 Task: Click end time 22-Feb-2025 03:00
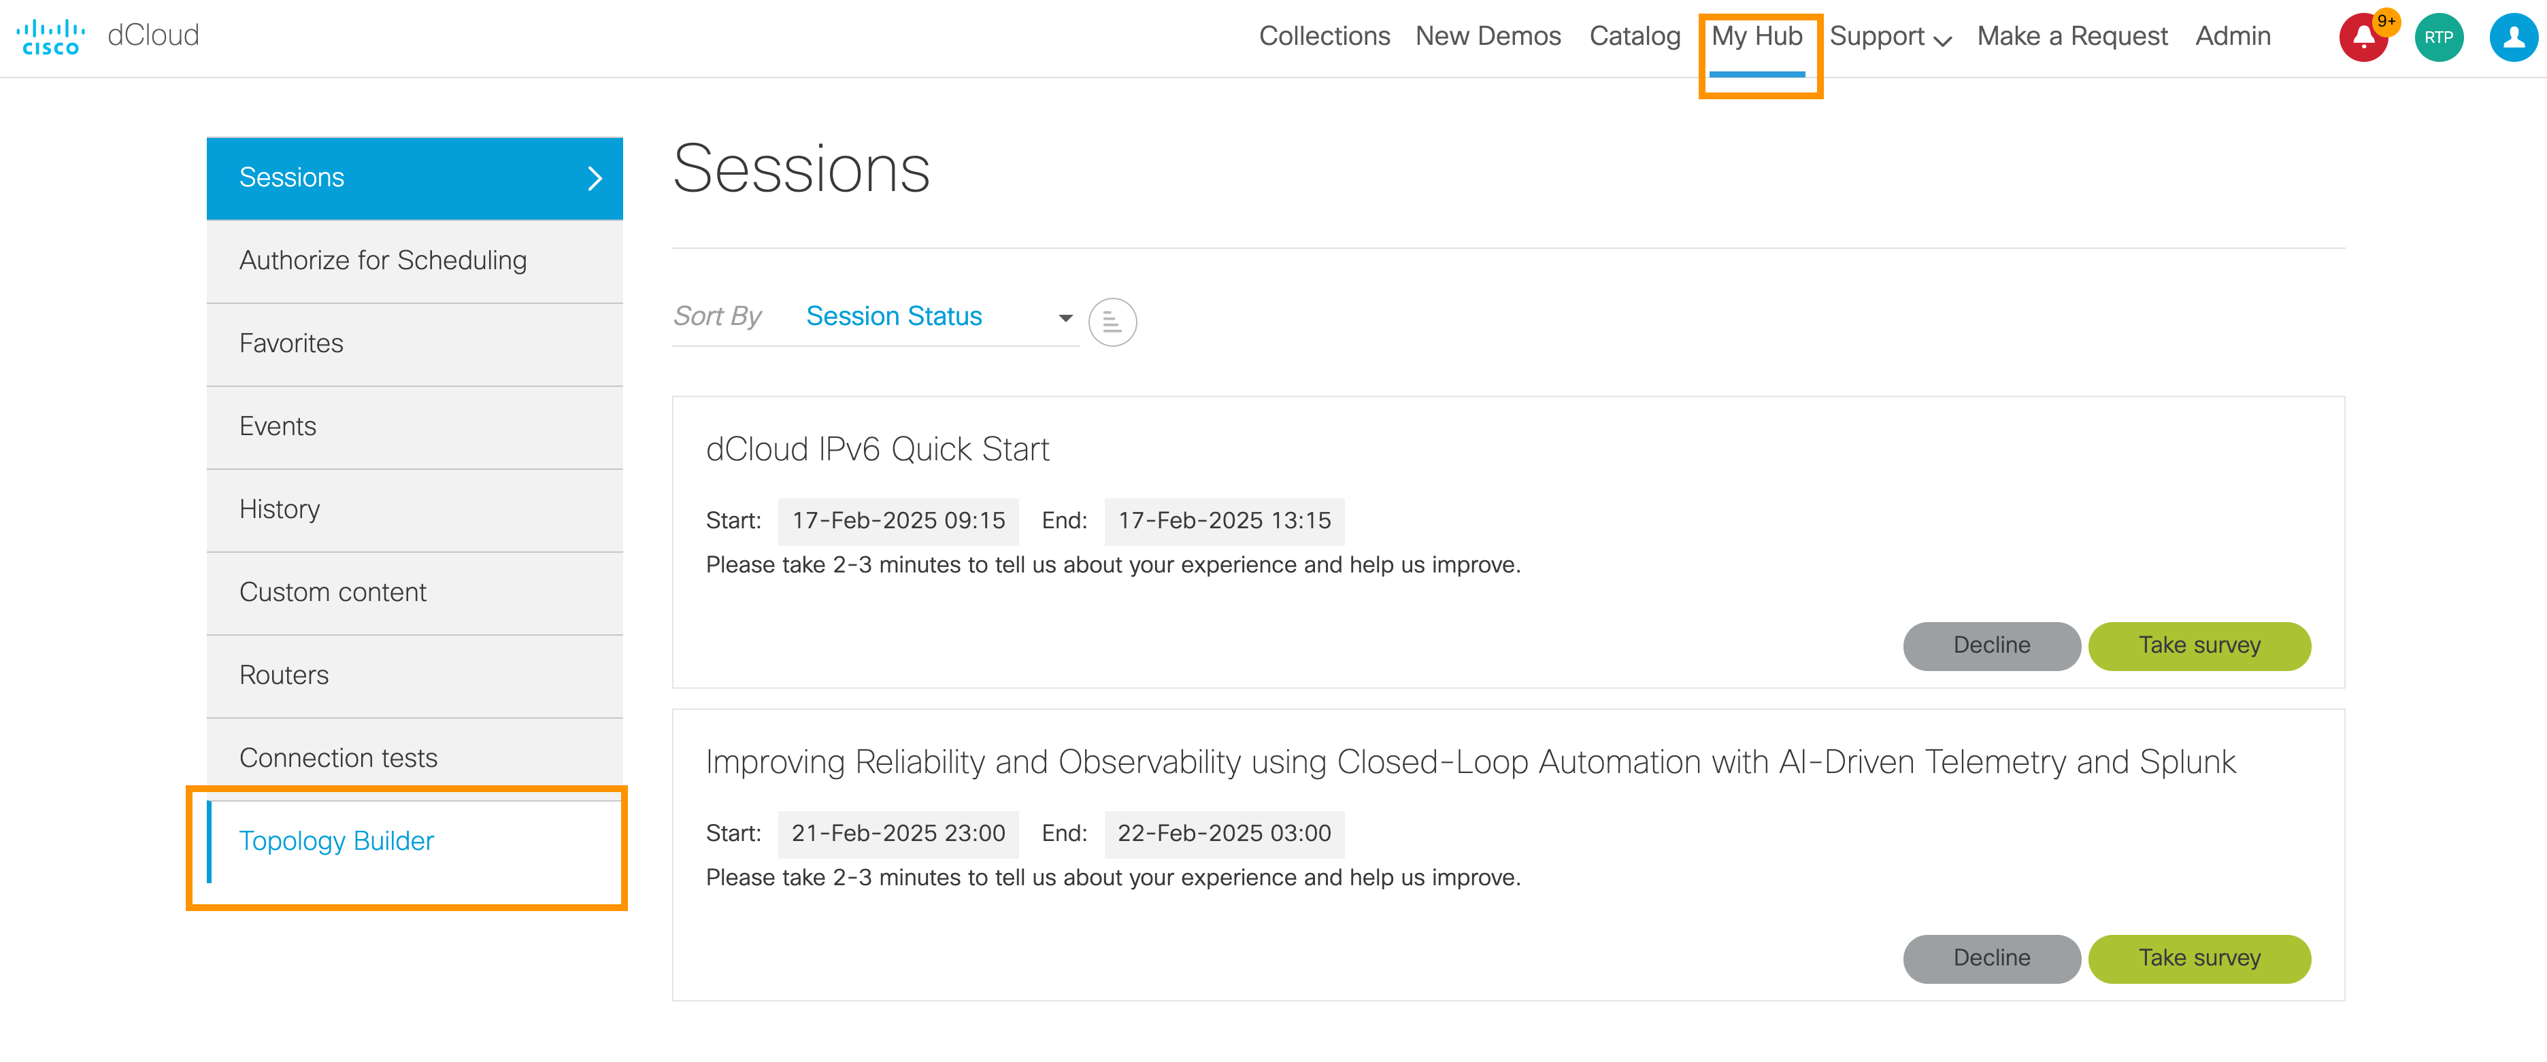click(x=1224, y=834)
